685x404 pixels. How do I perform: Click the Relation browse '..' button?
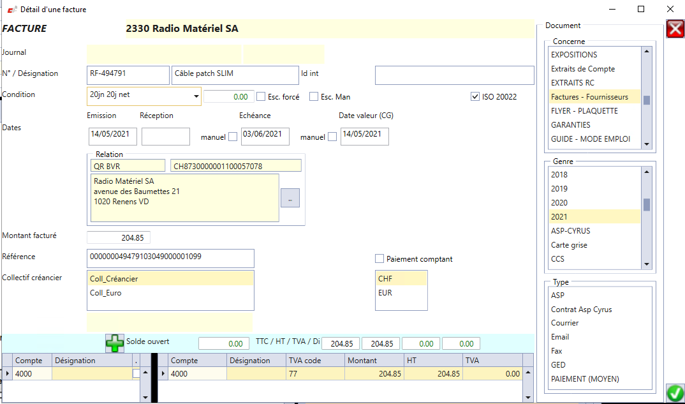(290, 198)
